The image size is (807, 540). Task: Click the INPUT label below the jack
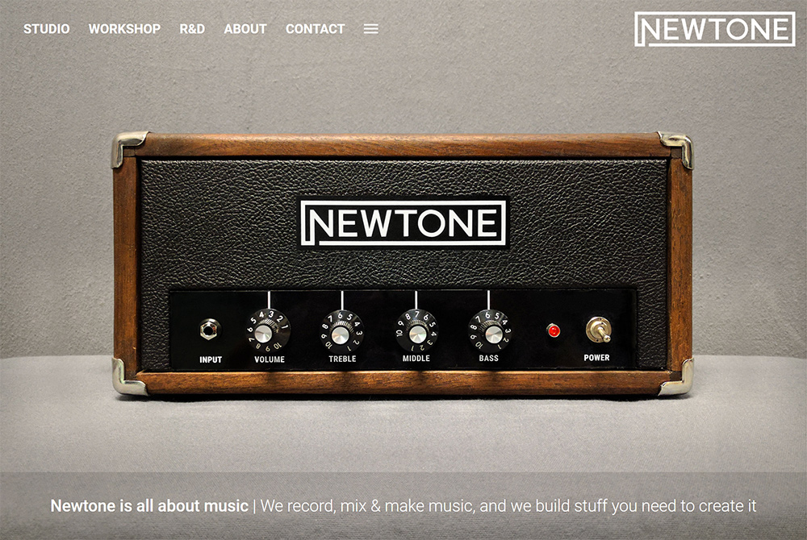coord(211,359)
